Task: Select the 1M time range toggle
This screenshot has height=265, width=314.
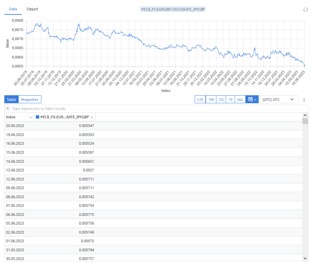Action: [211, 100]
